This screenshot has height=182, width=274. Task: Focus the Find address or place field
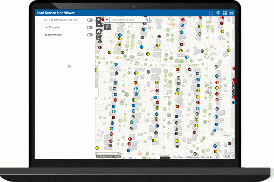pyautogui.click(x=127, y=20)
